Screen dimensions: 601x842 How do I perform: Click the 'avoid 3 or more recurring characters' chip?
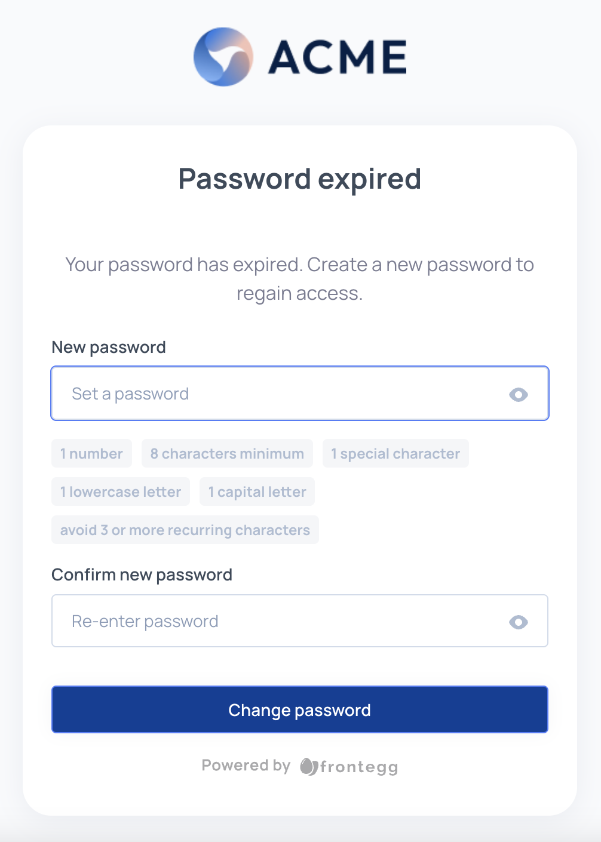coord(185,530)
